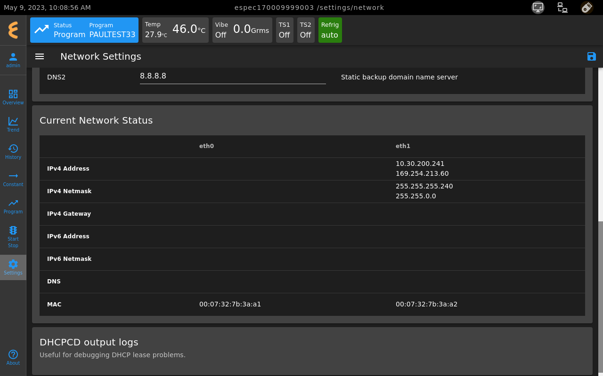The height and width of the screenshot is (376, 603).
Task: Open Constant mode settings
Action: pos(13,179)
